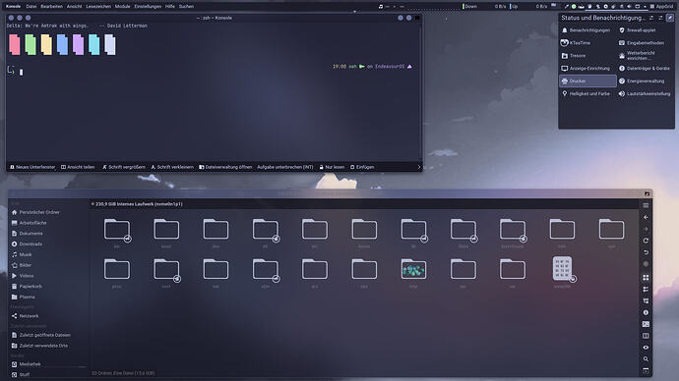The width and height of the screenshot is (679, 381).
Task: Select Drucker in the tray popup
Action: coord(587,81)
